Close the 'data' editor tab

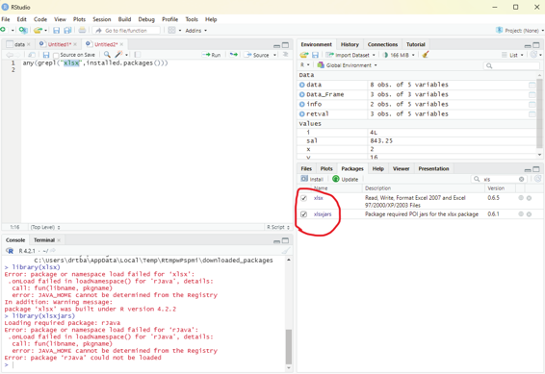click(x=29, y=44)
